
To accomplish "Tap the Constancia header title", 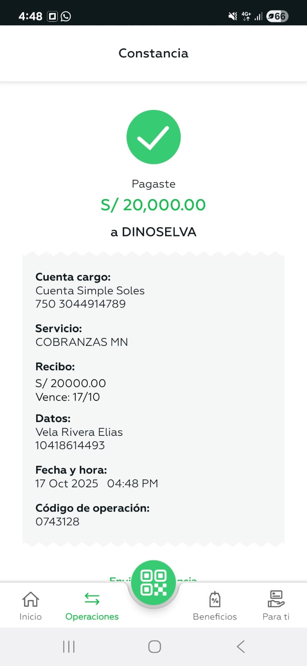I will pyautogui.click(x=153, y=53).
